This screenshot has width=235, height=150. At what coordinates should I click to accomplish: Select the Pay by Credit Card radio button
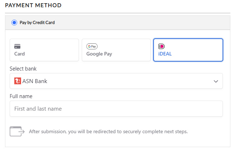(x=14, y=23)
